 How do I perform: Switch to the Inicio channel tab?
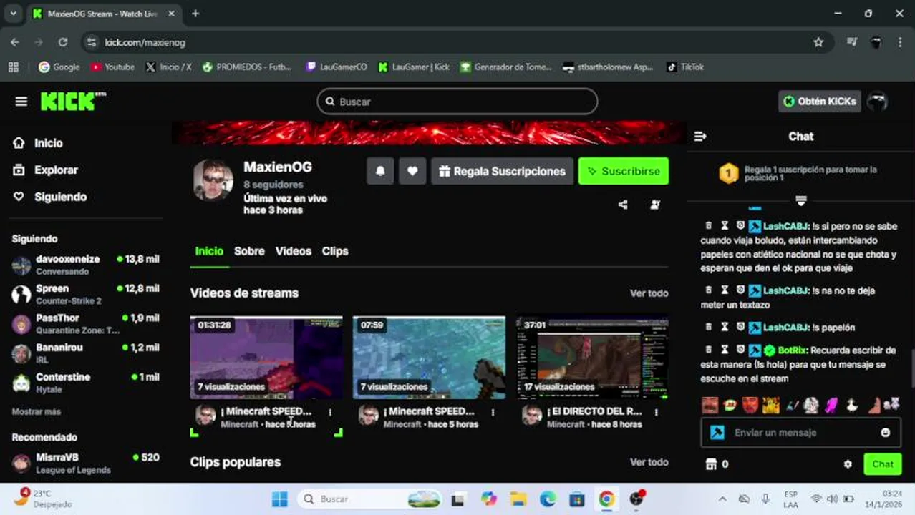(209, 251)
